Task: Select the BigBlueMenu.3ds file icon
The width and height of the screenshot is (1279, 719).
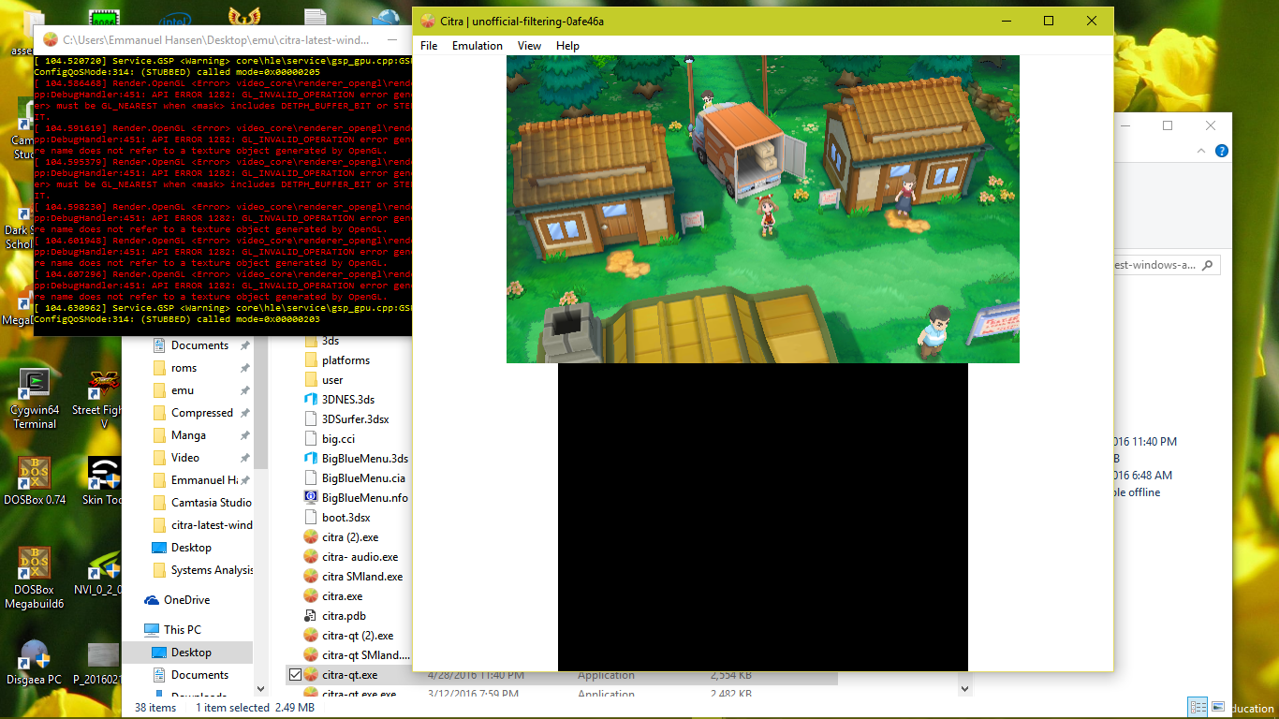Action: (312, 459)
